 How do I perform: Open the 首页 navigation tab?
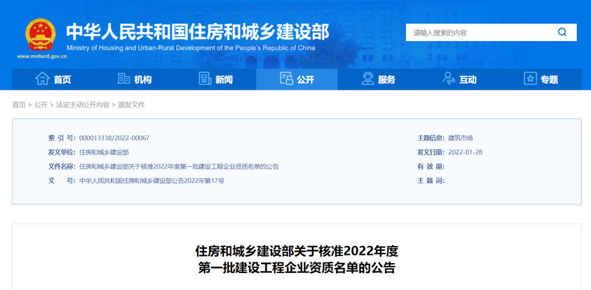click(53, 79)
